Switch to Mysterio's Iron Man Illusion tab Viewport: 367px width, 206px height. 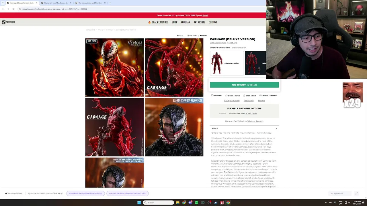pos(56,3)
